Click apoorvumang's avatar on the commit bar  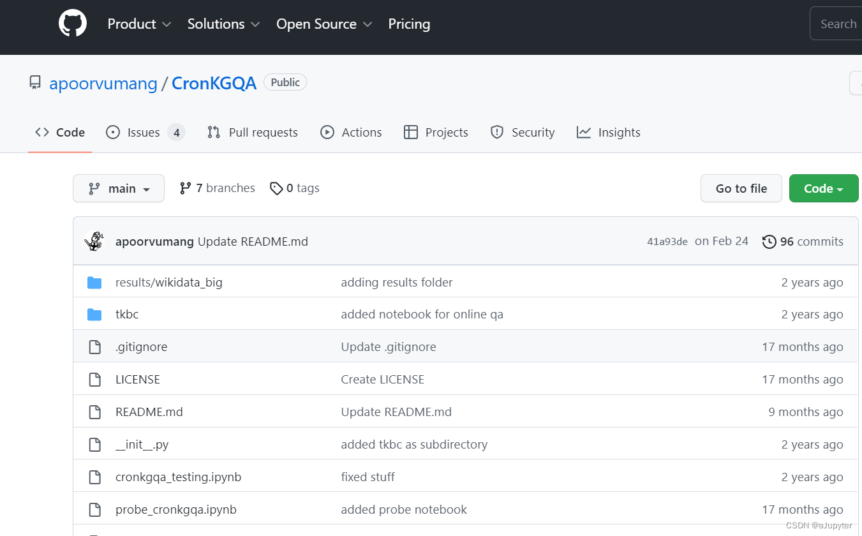point(94,241)
